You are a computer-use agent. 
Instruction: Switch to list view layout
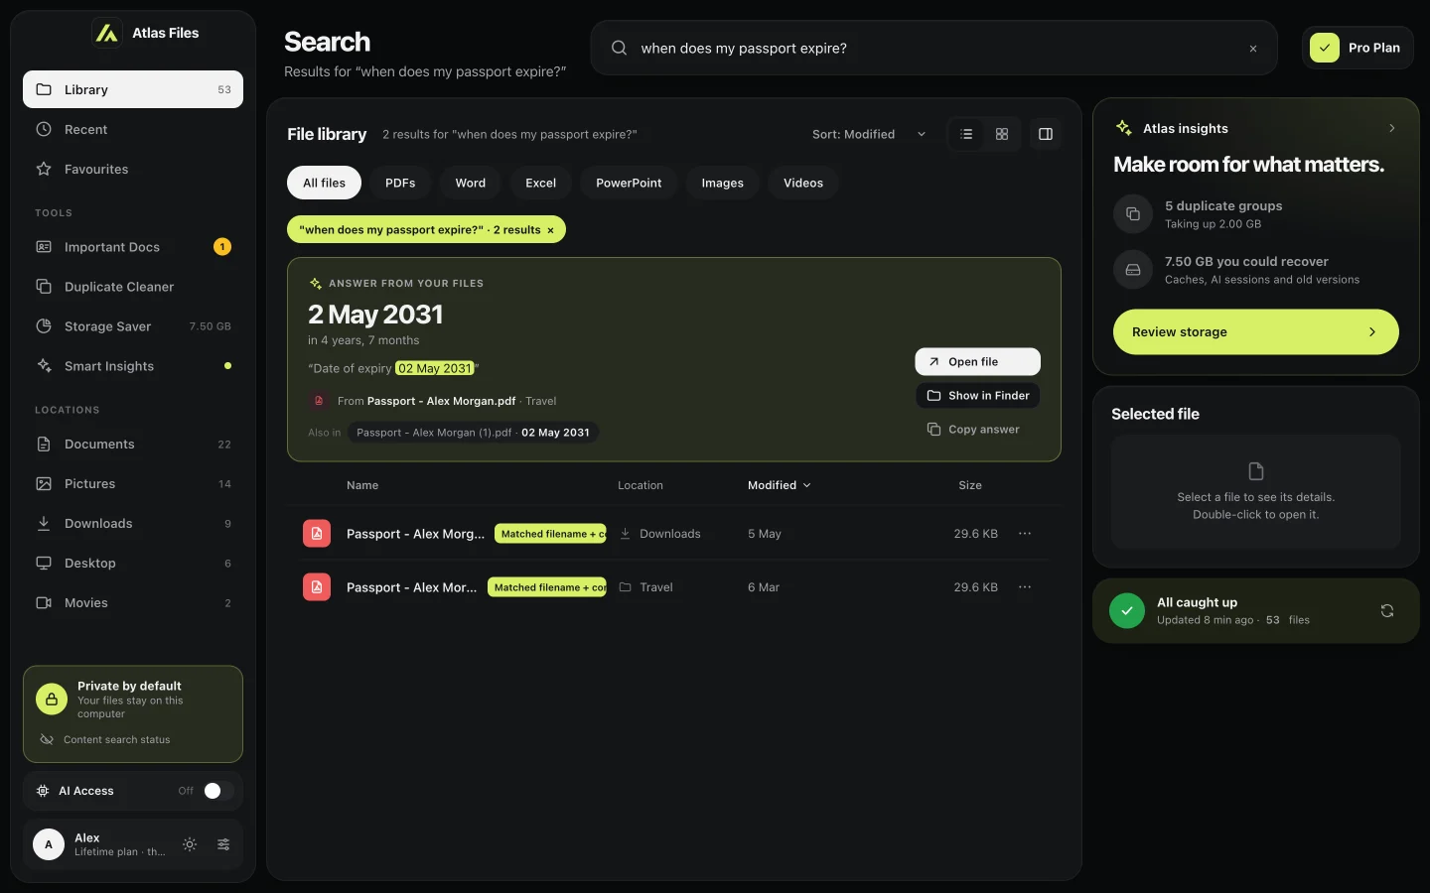(x=966, y=134)
